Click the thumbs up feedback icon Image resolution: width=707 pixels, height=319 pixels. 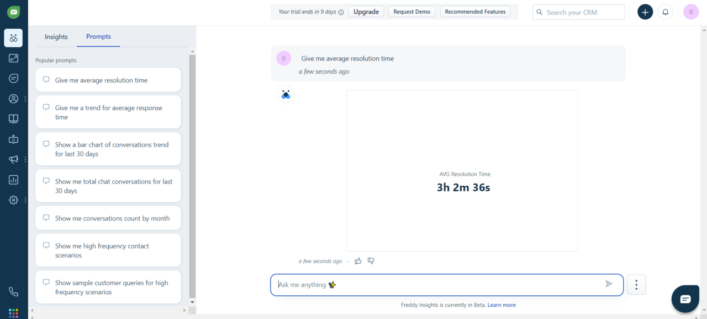(358, 261)
